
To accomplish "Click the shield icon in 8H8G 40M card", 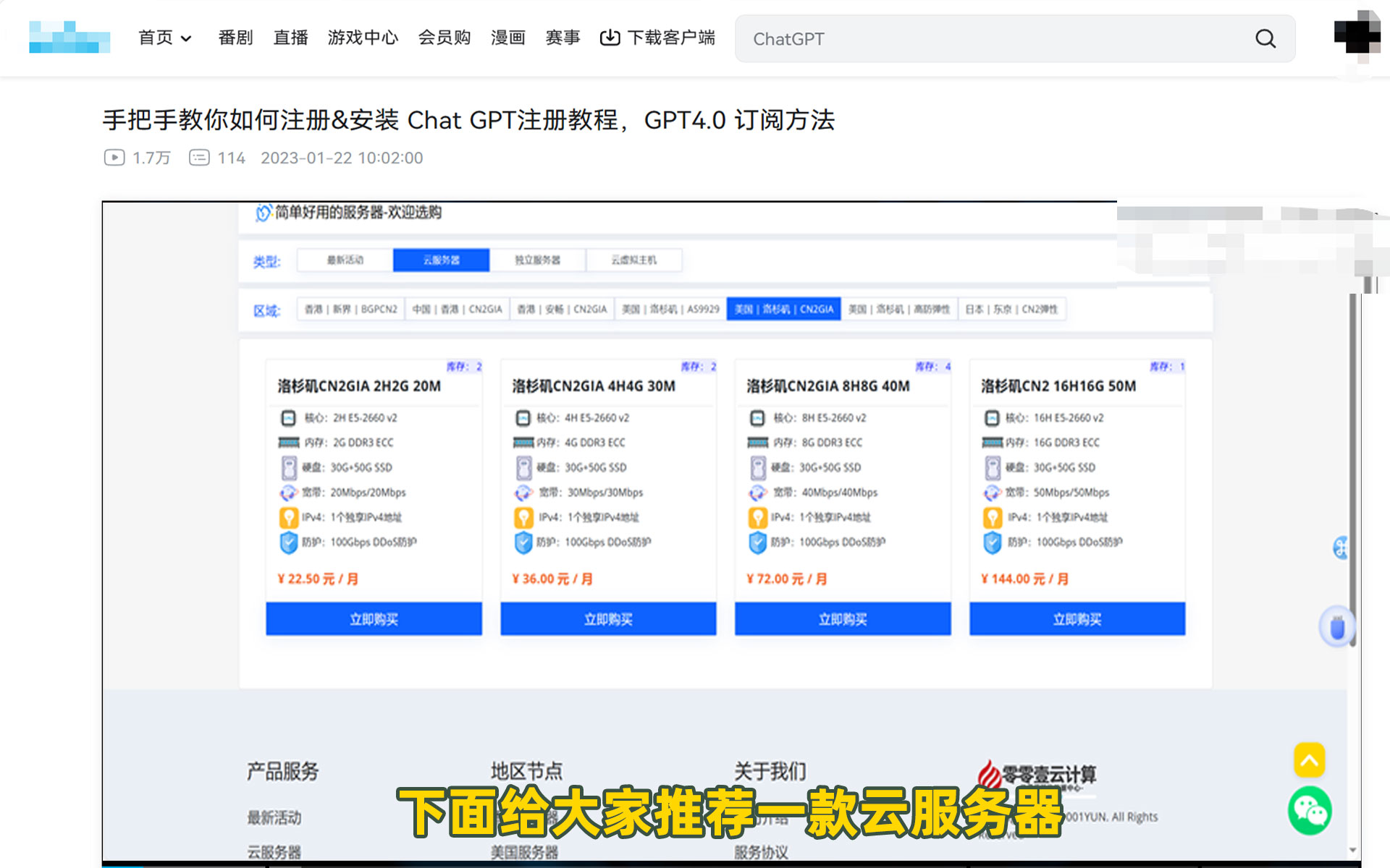I will (x=757, y=542).
